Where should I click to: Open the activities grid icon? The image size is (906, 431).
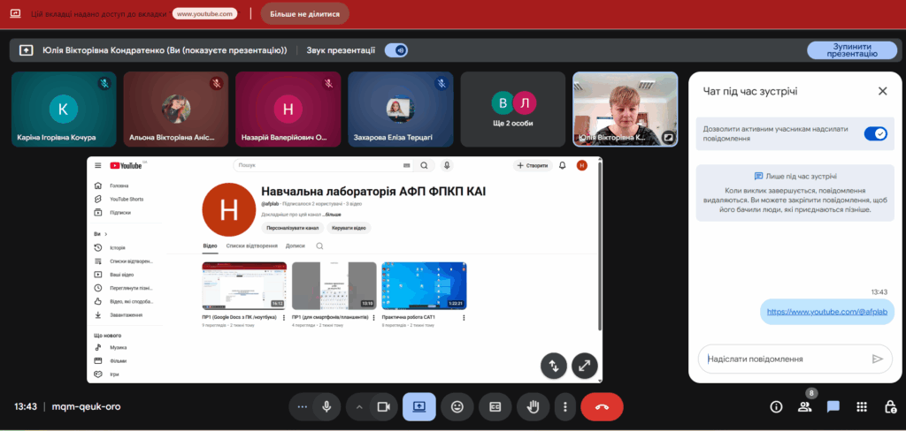coord(861,407)
